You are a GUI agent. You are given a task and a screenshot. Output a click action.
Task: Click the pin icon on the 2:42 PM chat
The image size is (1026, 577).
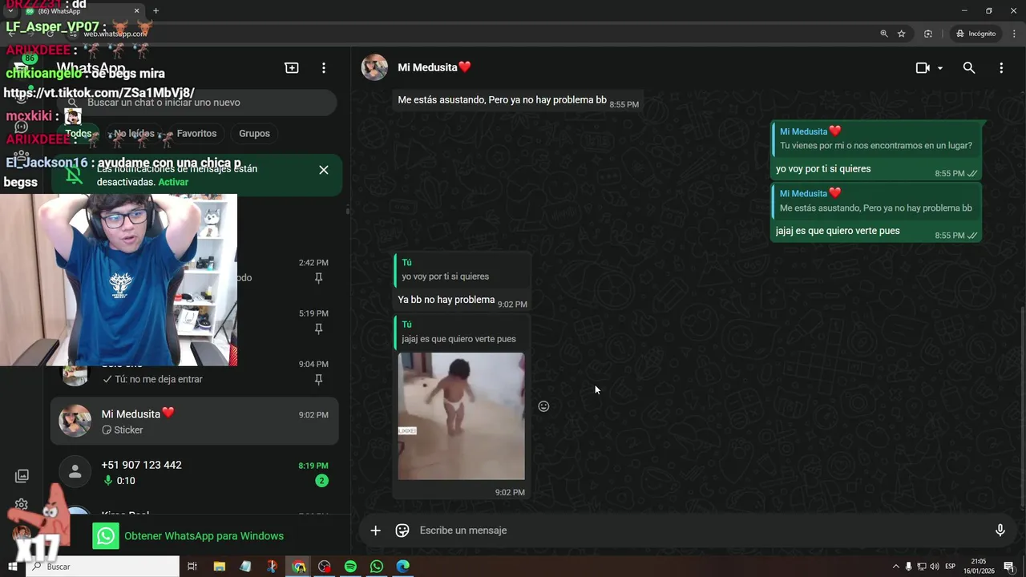(318, 278)
